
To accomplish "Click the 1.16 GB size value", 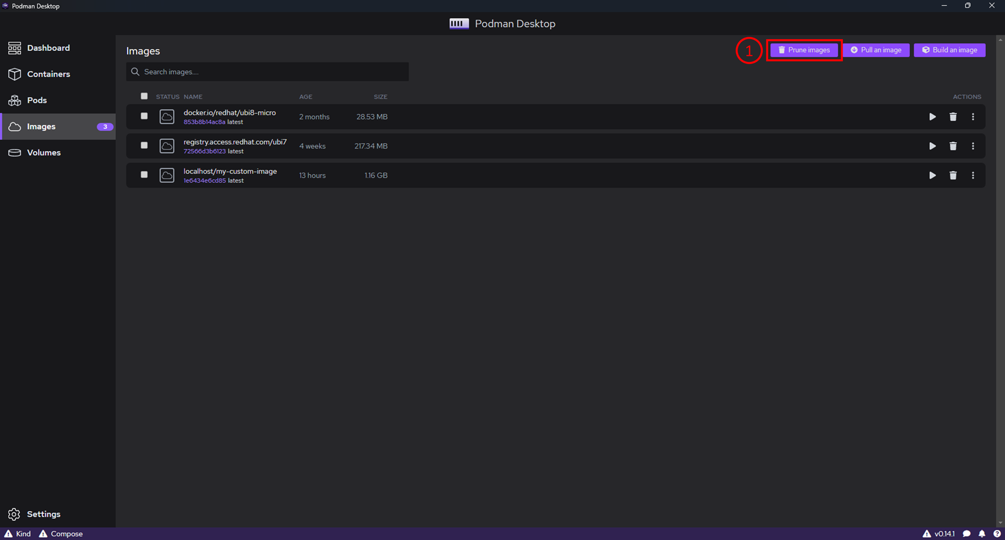I will point(376,175).
